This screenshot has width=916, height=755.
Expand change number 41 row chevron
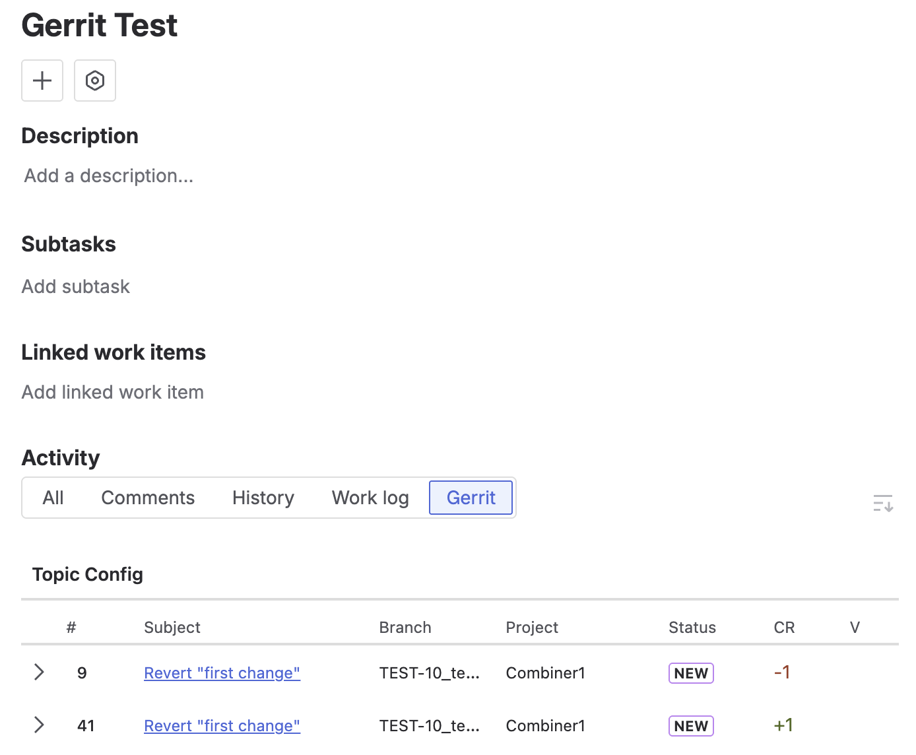[x=39, y=725]
